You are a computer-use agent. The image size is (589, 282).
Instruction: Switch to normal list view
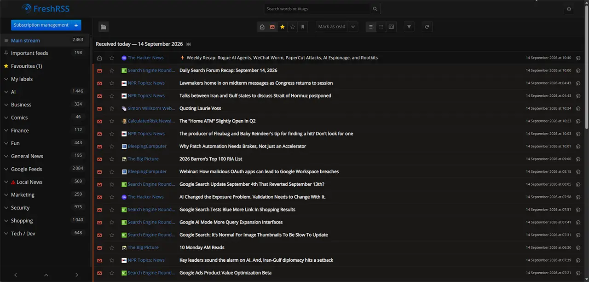click(x=371, y=27)
